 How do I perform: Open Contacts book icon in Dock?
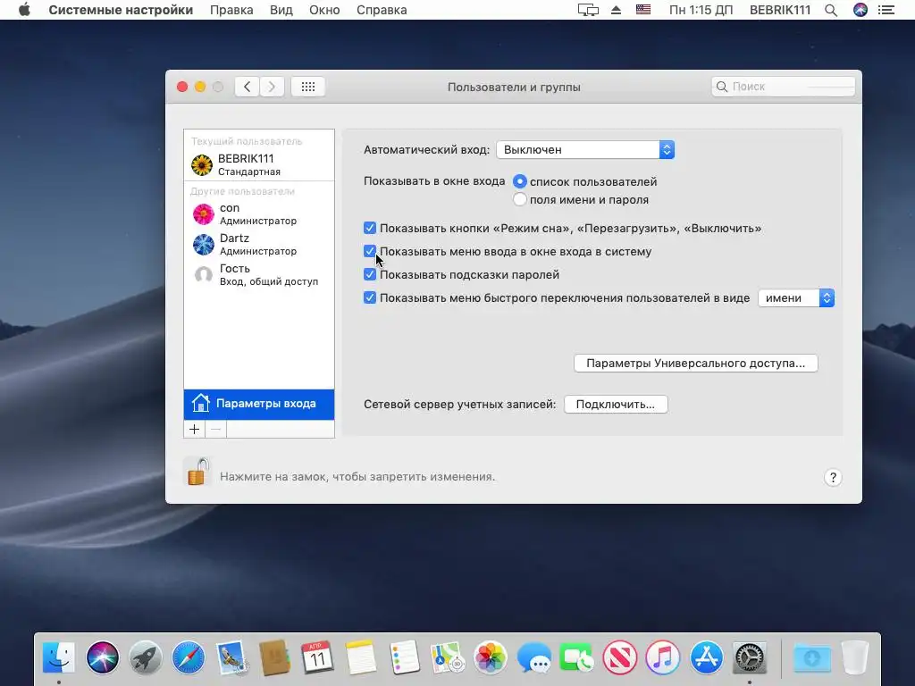pyautogui.click(x=275, y=657)
